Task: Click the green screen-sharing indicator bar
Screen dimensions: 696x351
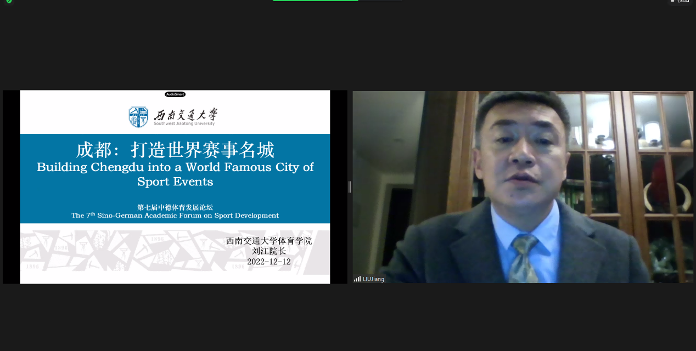Action: tap(315, 1)
